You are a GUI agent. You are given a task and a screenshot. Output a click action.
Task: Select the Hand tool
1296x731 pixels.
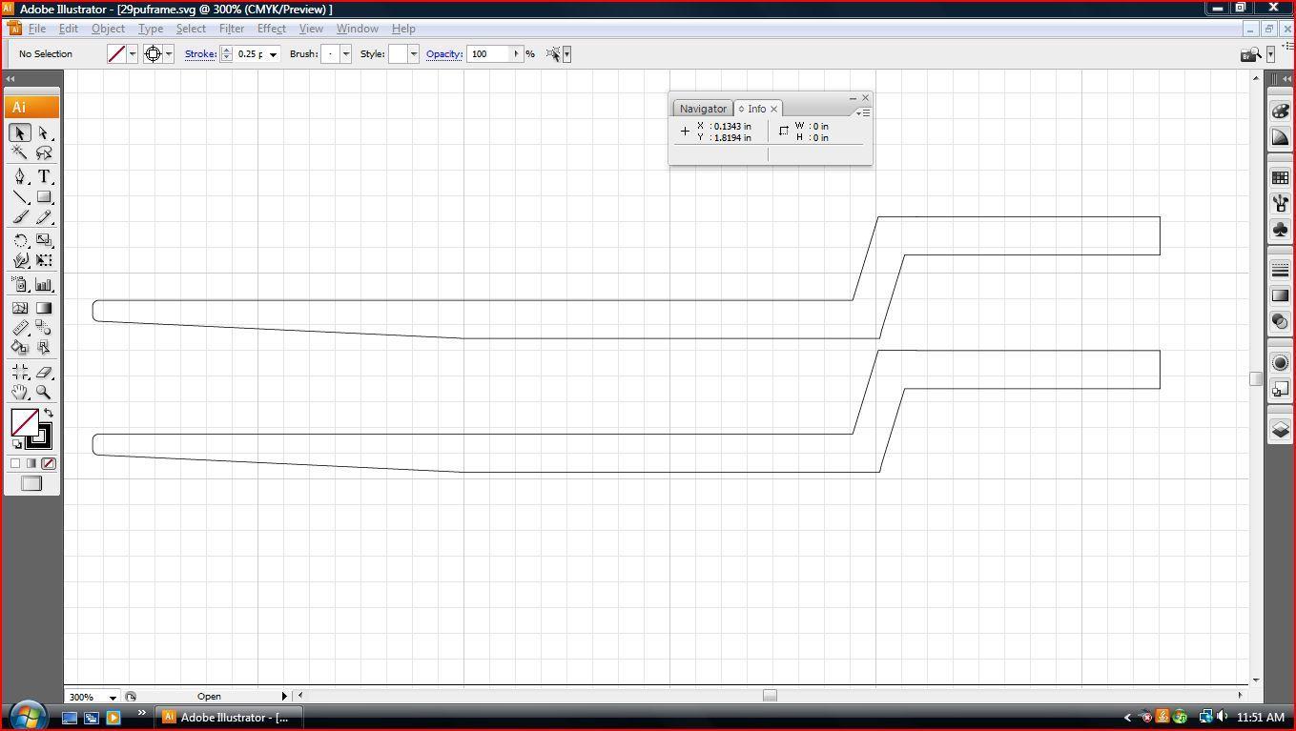[20, 392]
